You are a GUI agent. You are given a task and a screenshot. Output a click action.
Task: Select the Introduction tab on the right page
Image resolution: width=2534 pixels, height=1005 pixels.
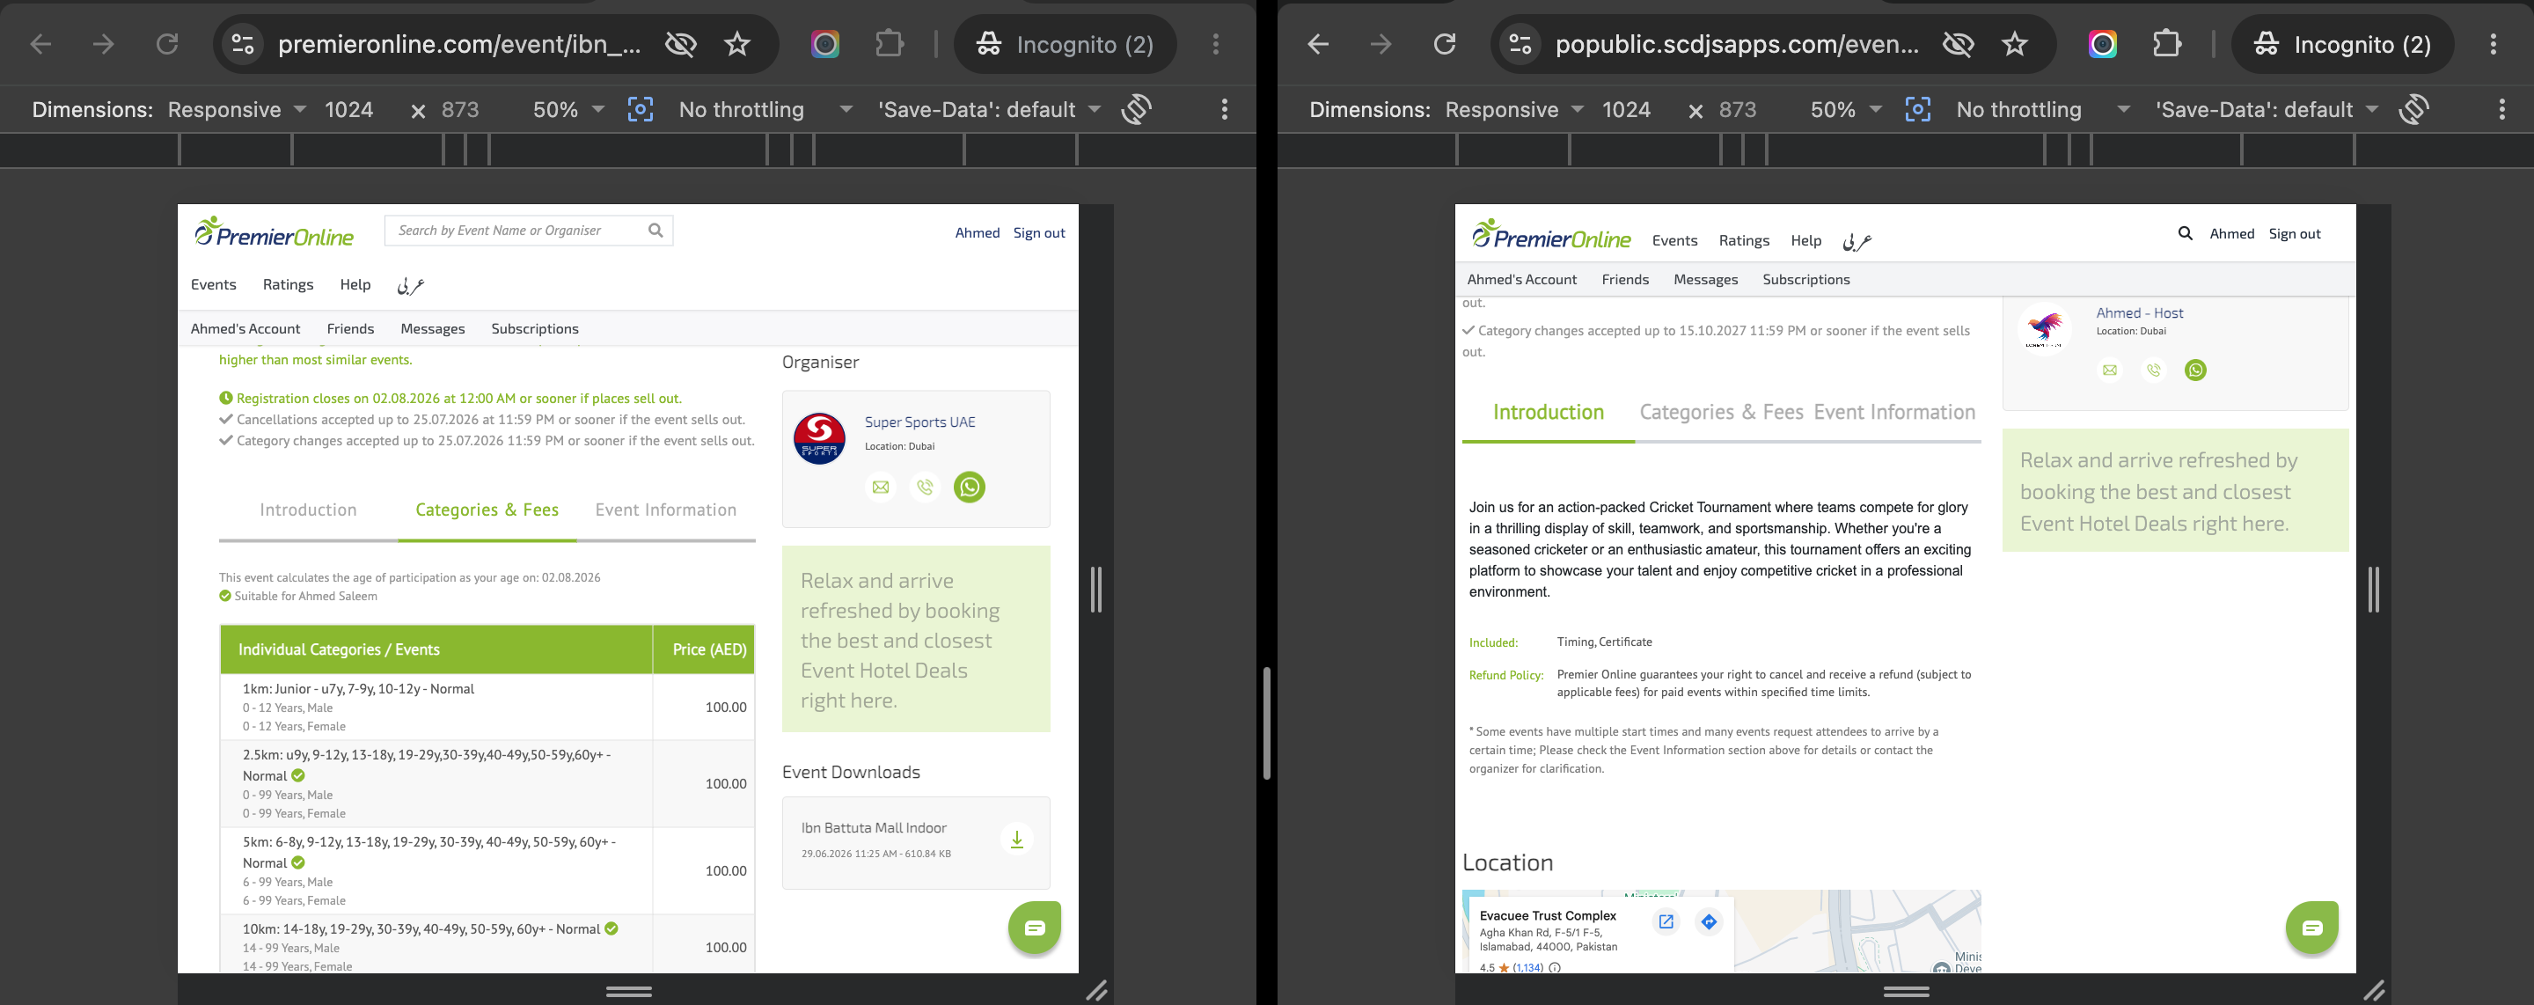(x=1549, y=413)
